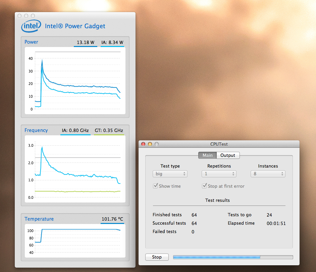The width and height of the screenshot is (316, 272).
Task: Click the Instances label
Action: coord(268,166)
